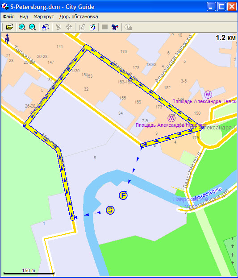The height and width of the screenshot is (278, 238).
Task: Open the Маршрут menu
Action: tap(44, 17)
